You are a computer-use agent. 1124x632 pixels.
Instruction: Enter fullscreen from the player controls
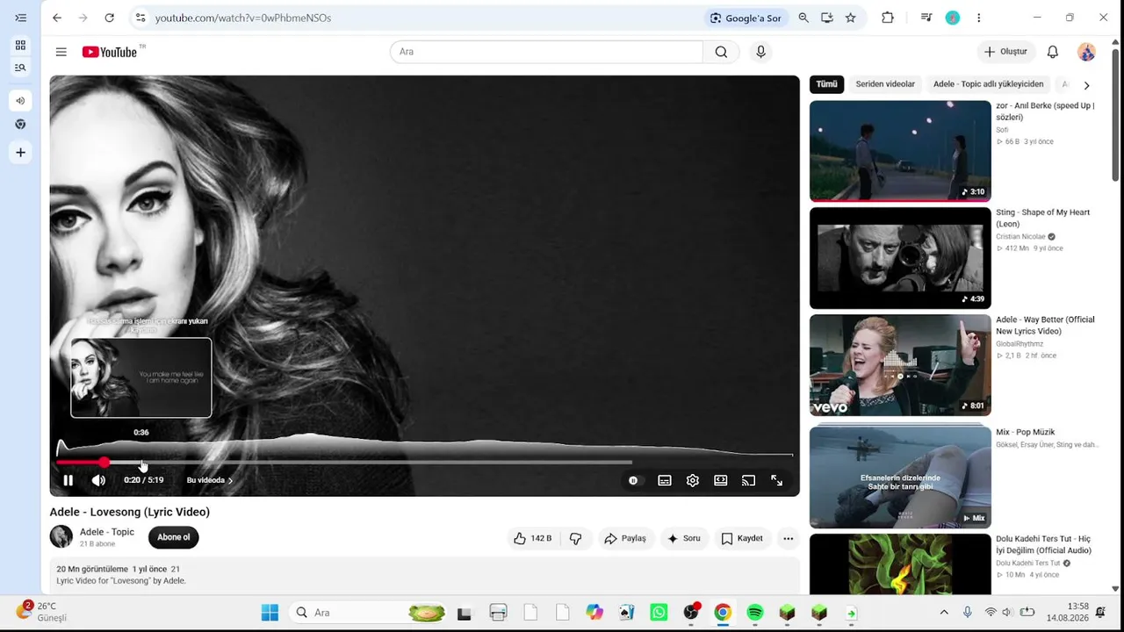(x=776, y=480)
